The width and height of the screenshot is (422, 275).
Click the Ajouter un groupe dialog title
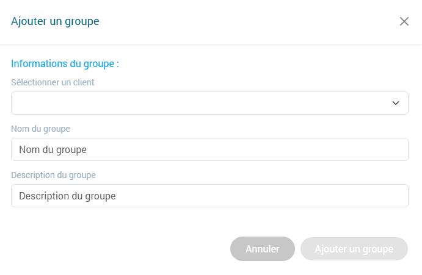pyautogui.click(x=55, y=21)
